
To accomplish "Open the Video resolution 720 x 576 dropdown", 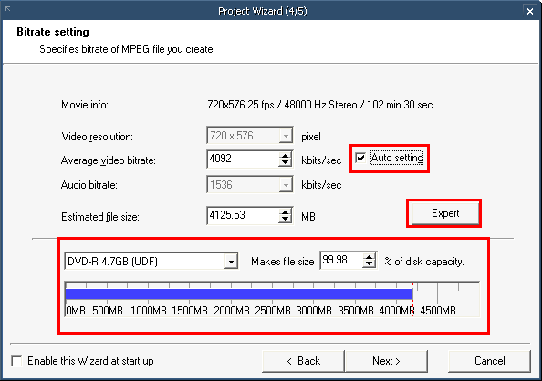I will pos(286,136).
